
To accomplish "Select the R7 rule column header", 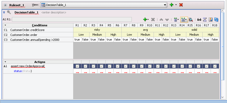I will coord(126,25).
